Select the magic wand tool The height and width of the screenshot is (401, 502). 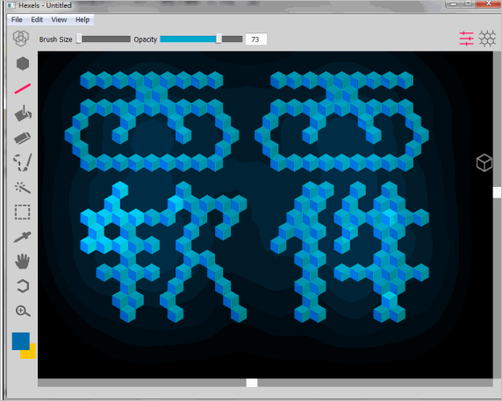[23, 188]
